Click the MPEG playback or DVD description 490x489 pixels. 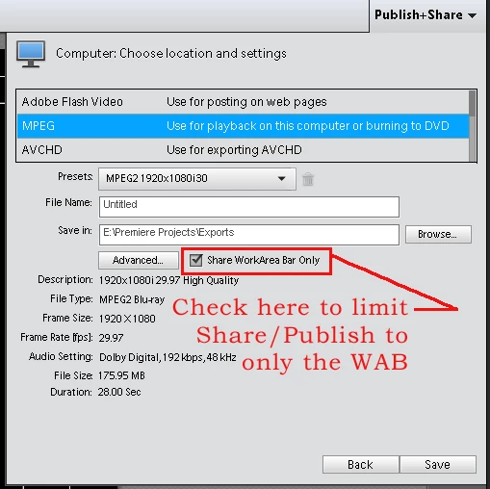point(307,126)
